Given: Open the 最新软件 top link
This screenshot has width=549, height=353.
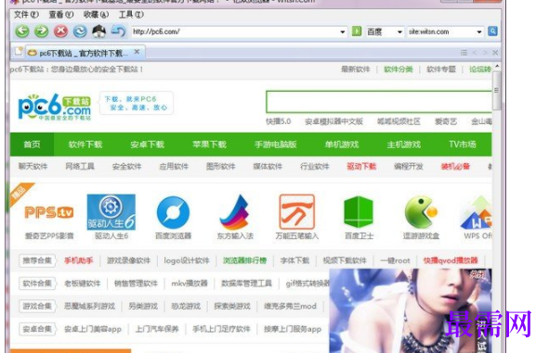Looking at the screenshot, I should click(x=356, y=69).
